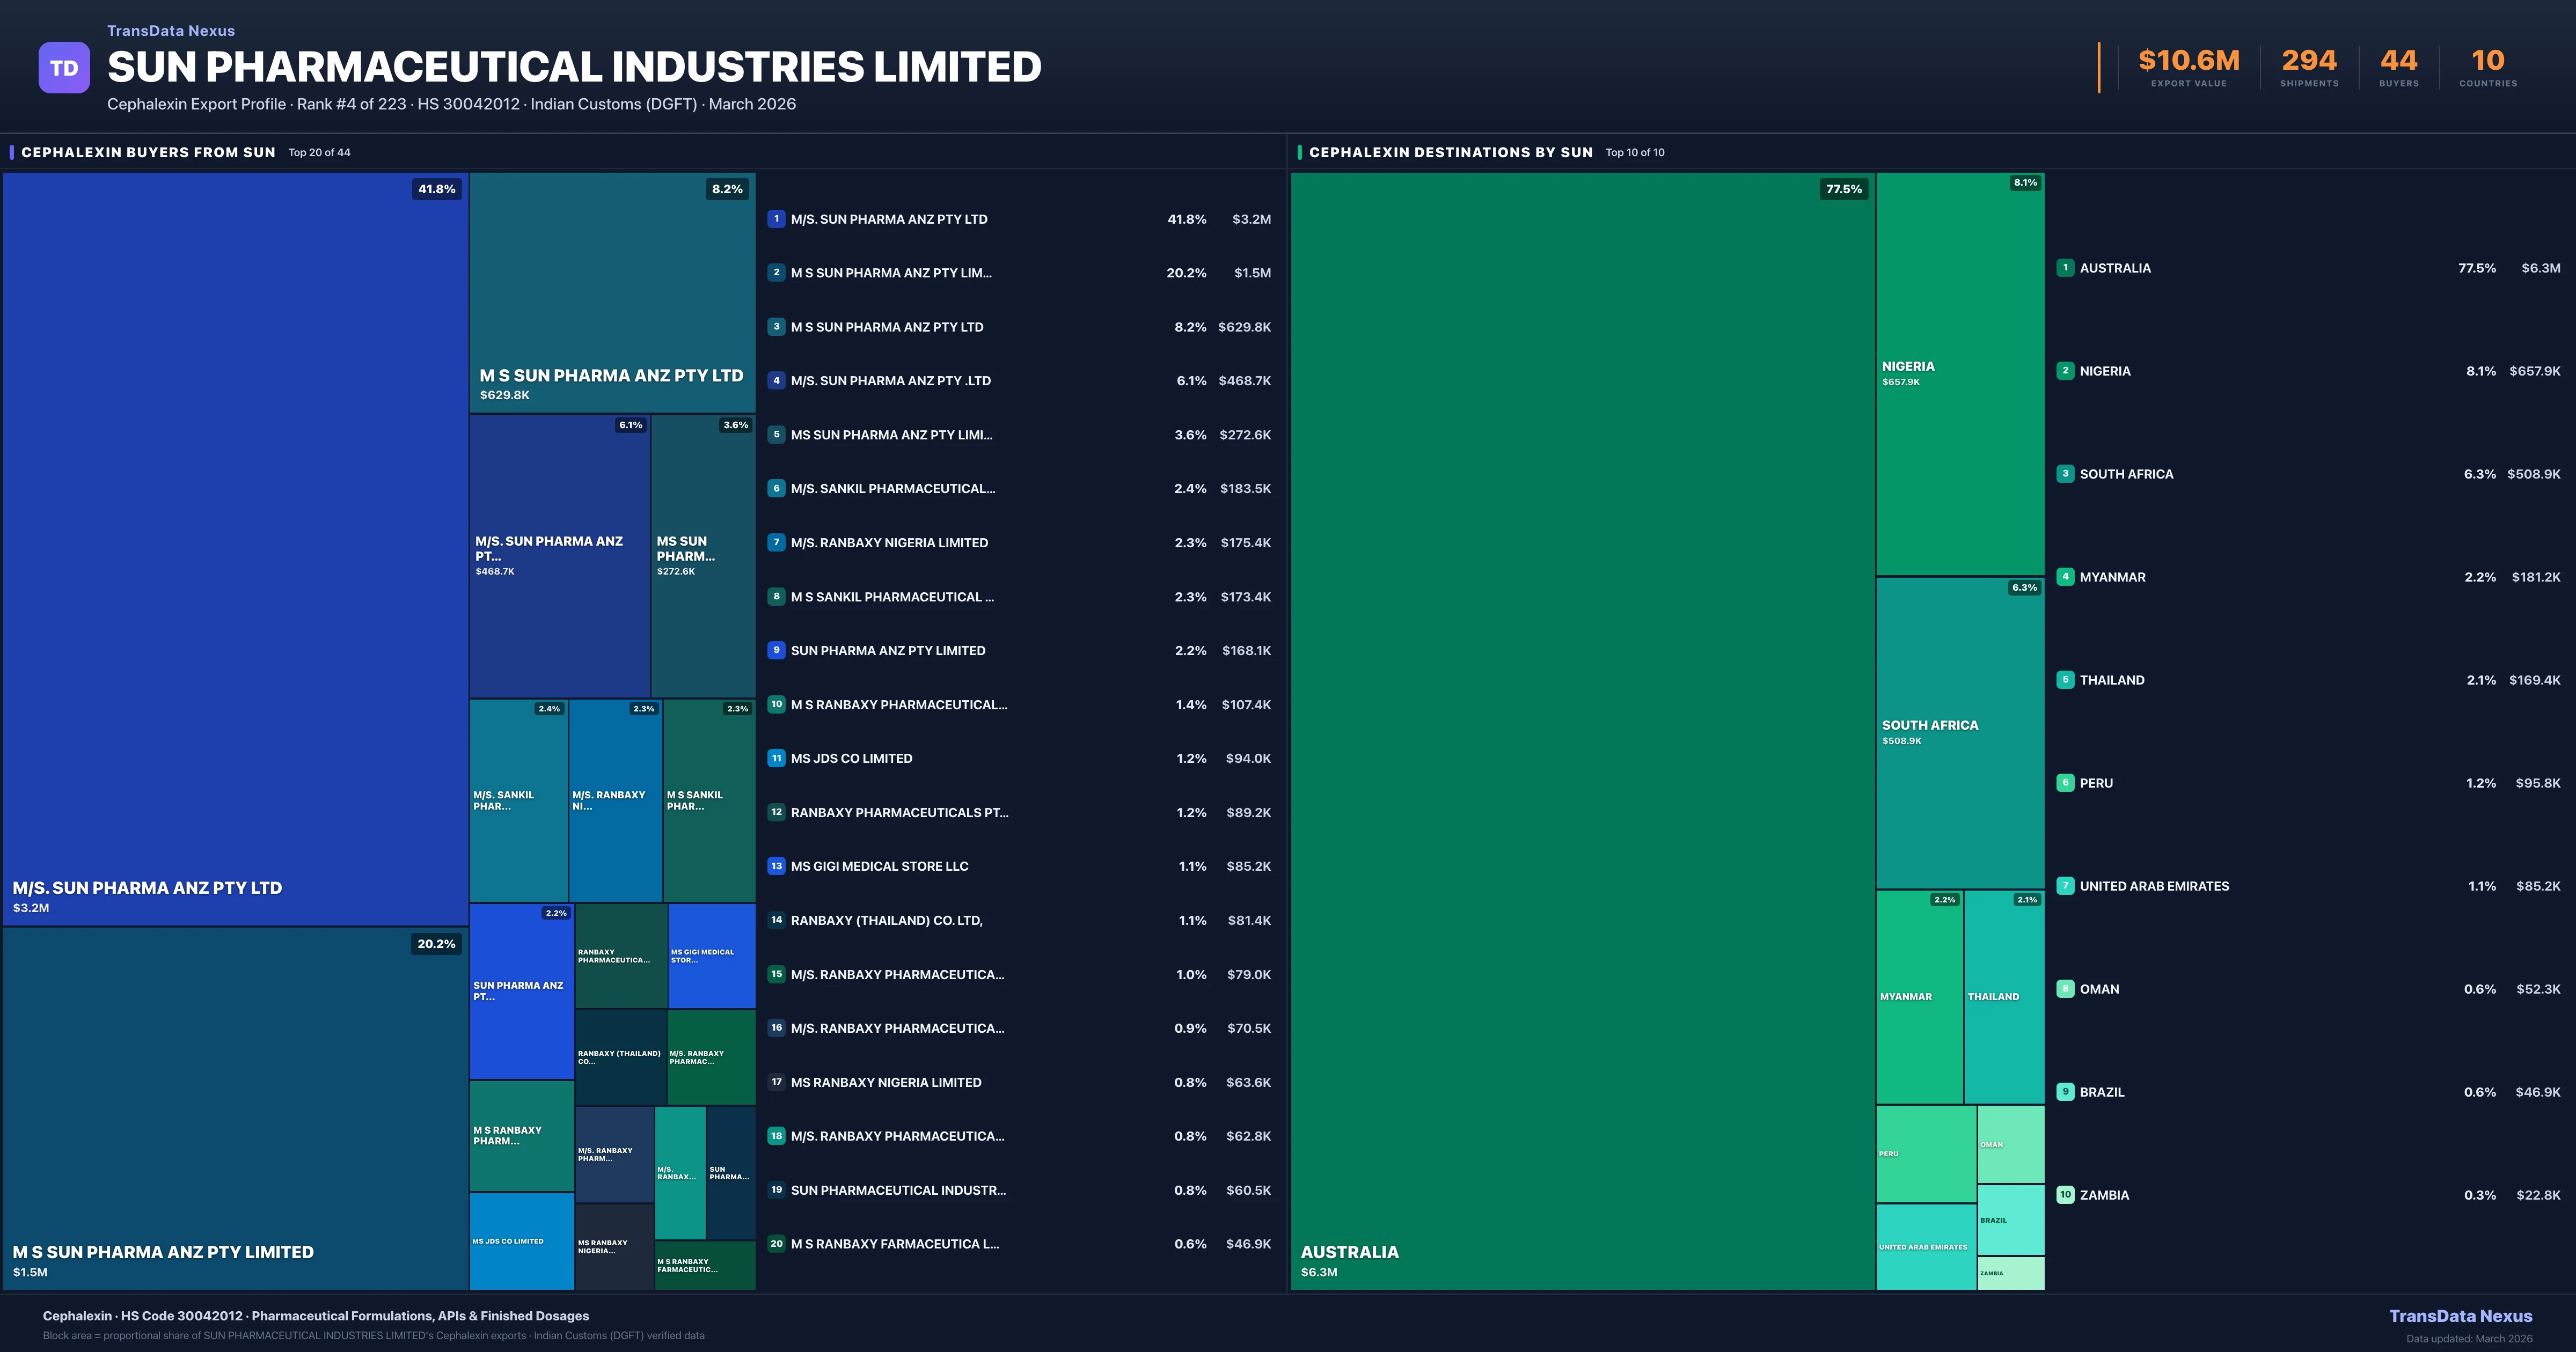Click the TransData Nexus footer brand link
The height and width of the screenshot is (1352, 2576).
(x=2460, y=1316)
